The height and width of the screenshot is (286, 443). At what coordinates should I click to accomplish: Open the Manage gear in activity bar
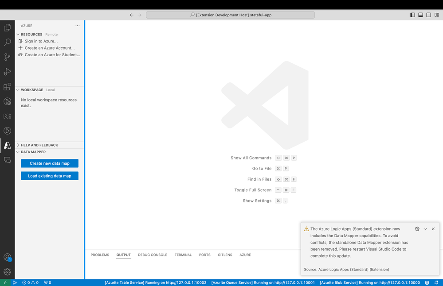coord(8,272)
